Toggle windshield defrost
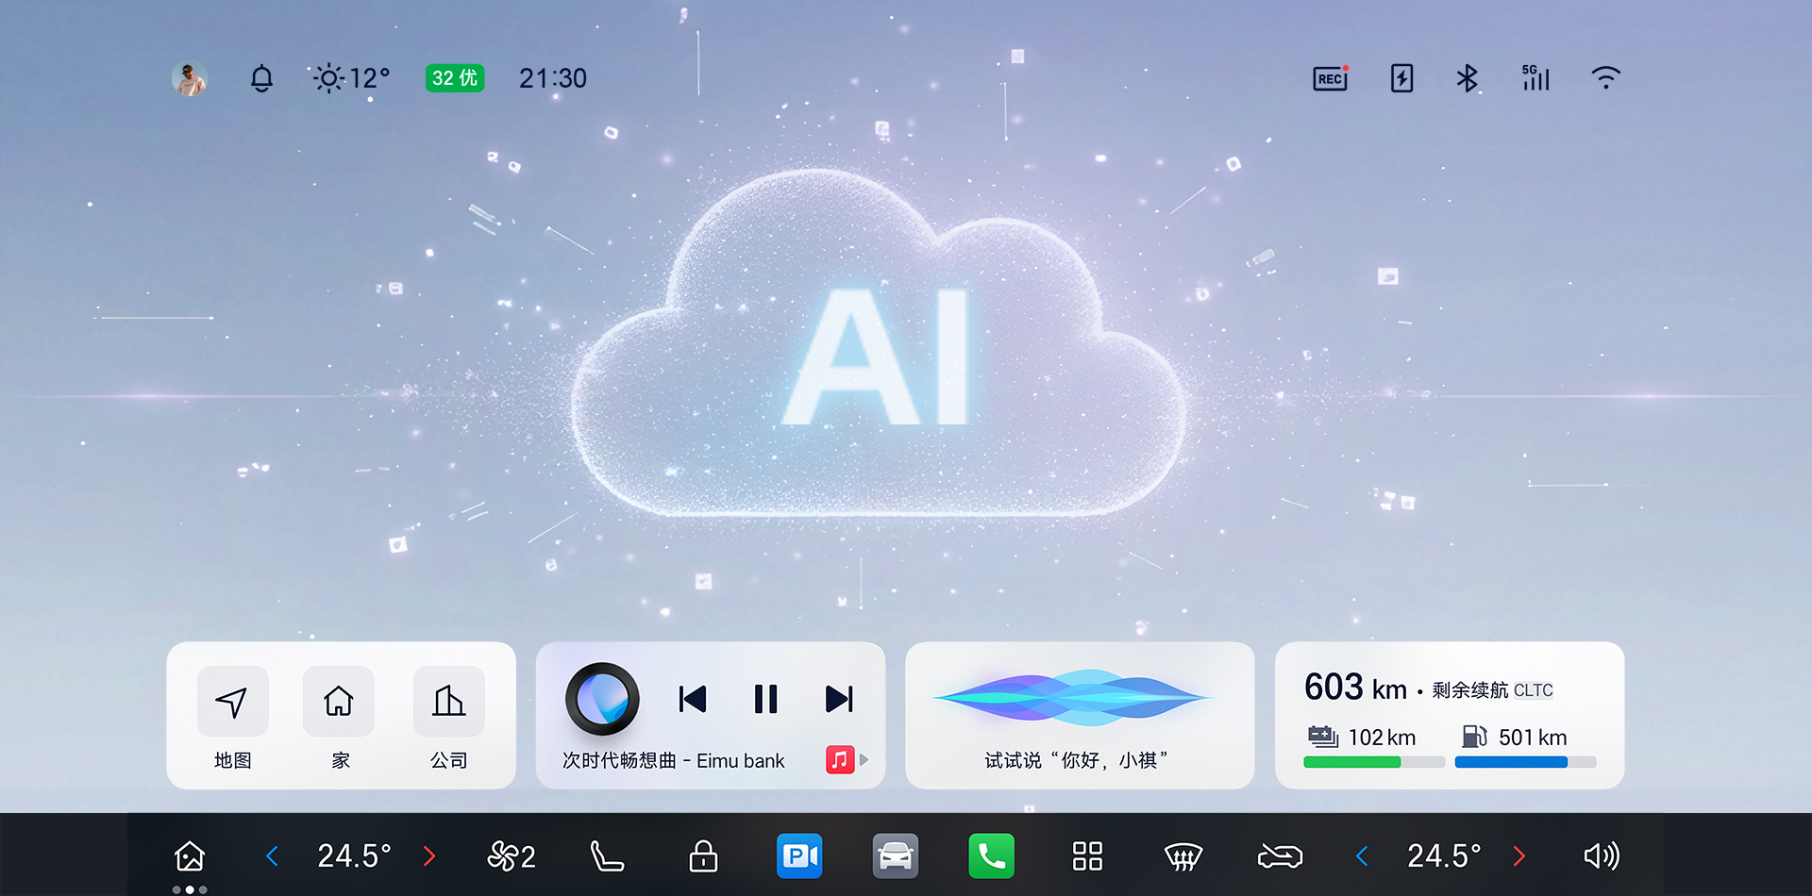 tap(1183, 855)
